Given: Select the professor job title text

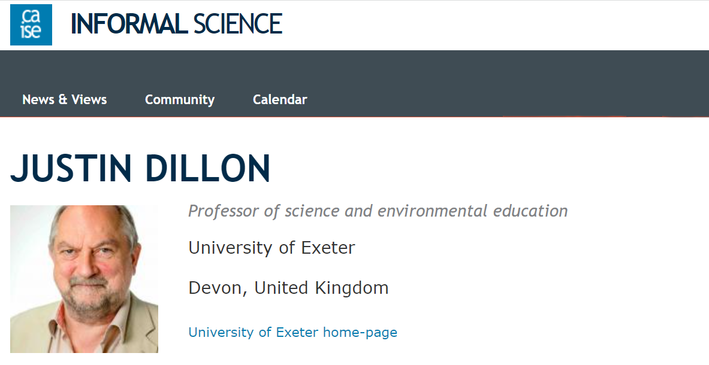Looking at the screenshot, I should coord(378,211).
